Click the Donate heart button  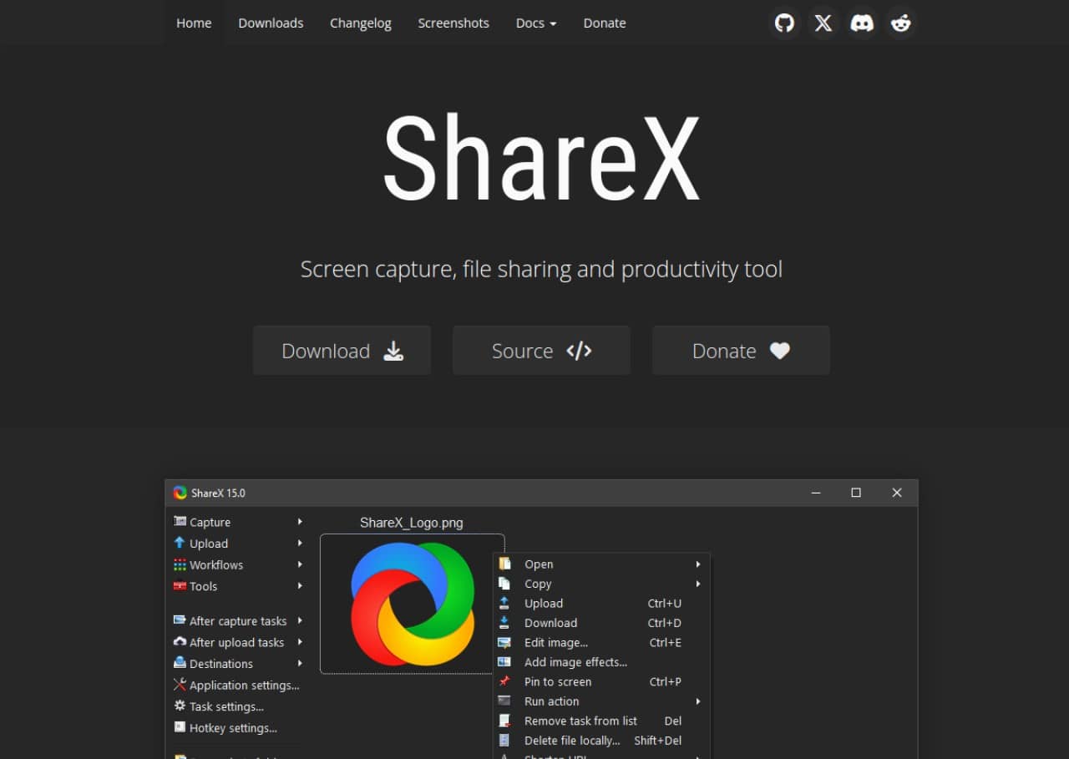pos(741,351)
